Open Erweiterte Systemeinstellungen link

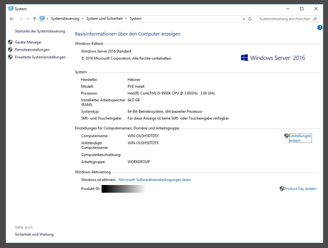40,57
